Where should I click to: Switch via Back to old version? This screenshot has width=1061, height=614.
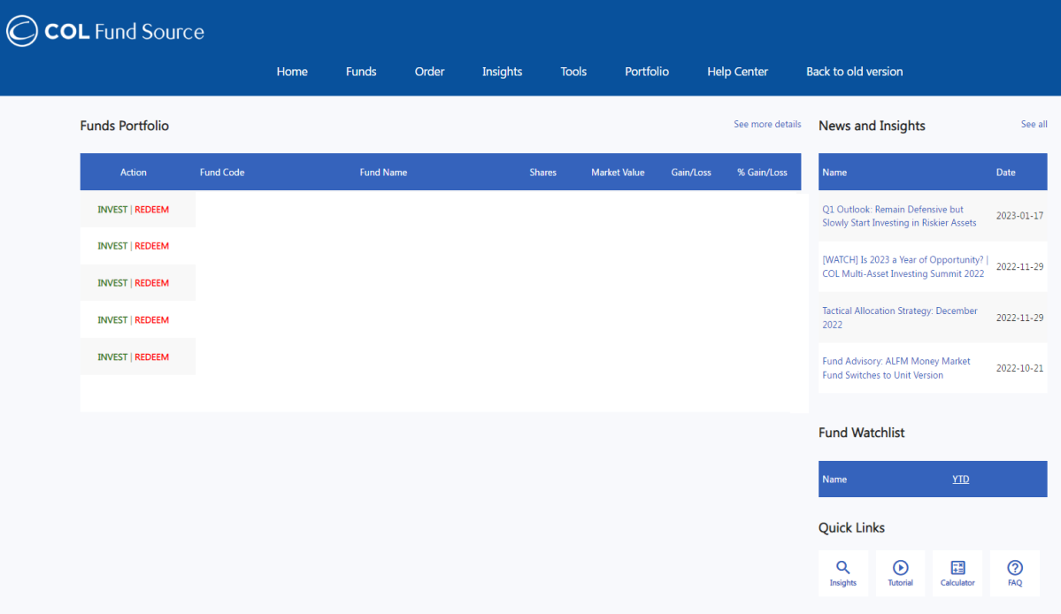tap(855, 72)
